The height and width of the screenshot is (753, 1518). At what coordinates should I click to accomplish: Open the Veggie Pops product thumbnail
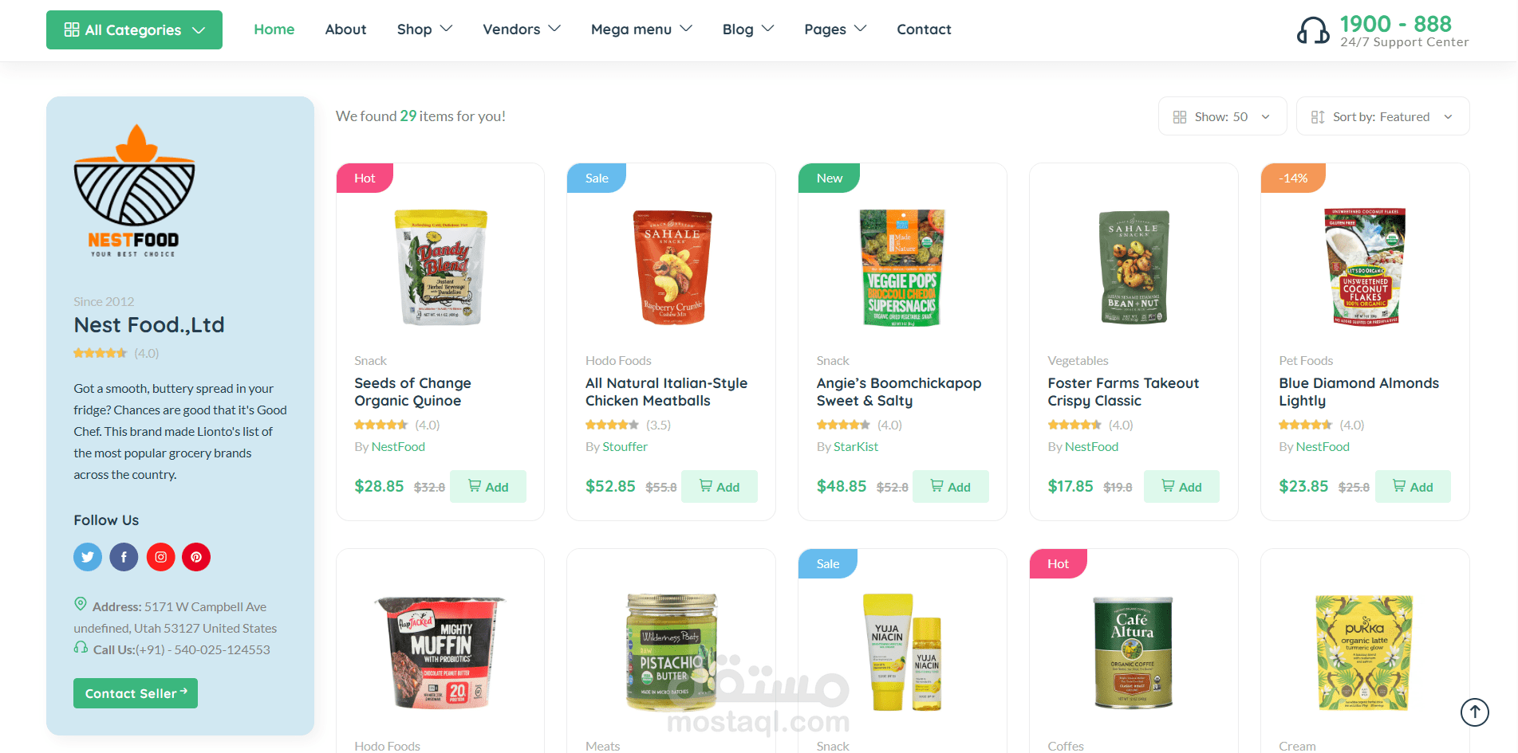pos(902,268)
